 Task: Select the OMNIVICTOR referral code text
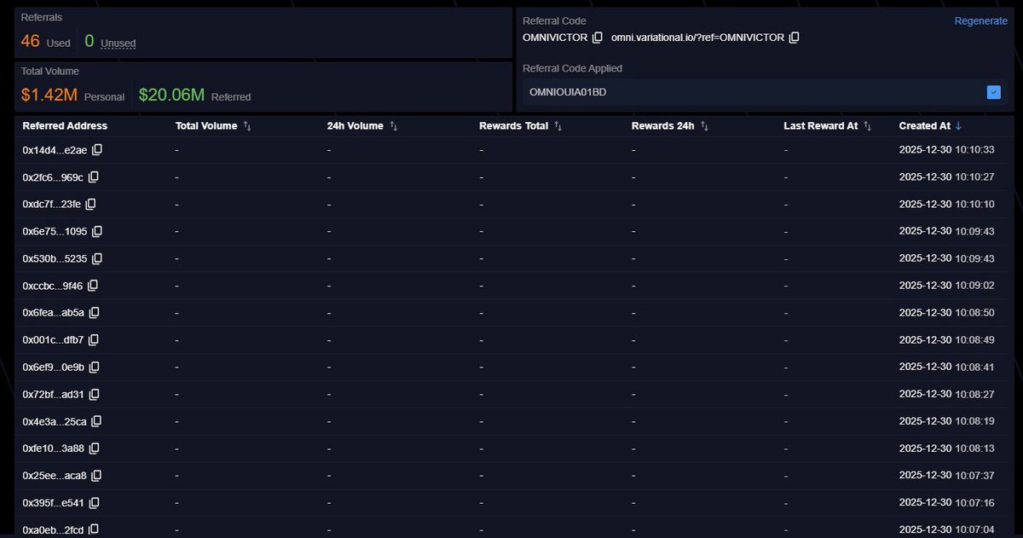pos(555,38)
